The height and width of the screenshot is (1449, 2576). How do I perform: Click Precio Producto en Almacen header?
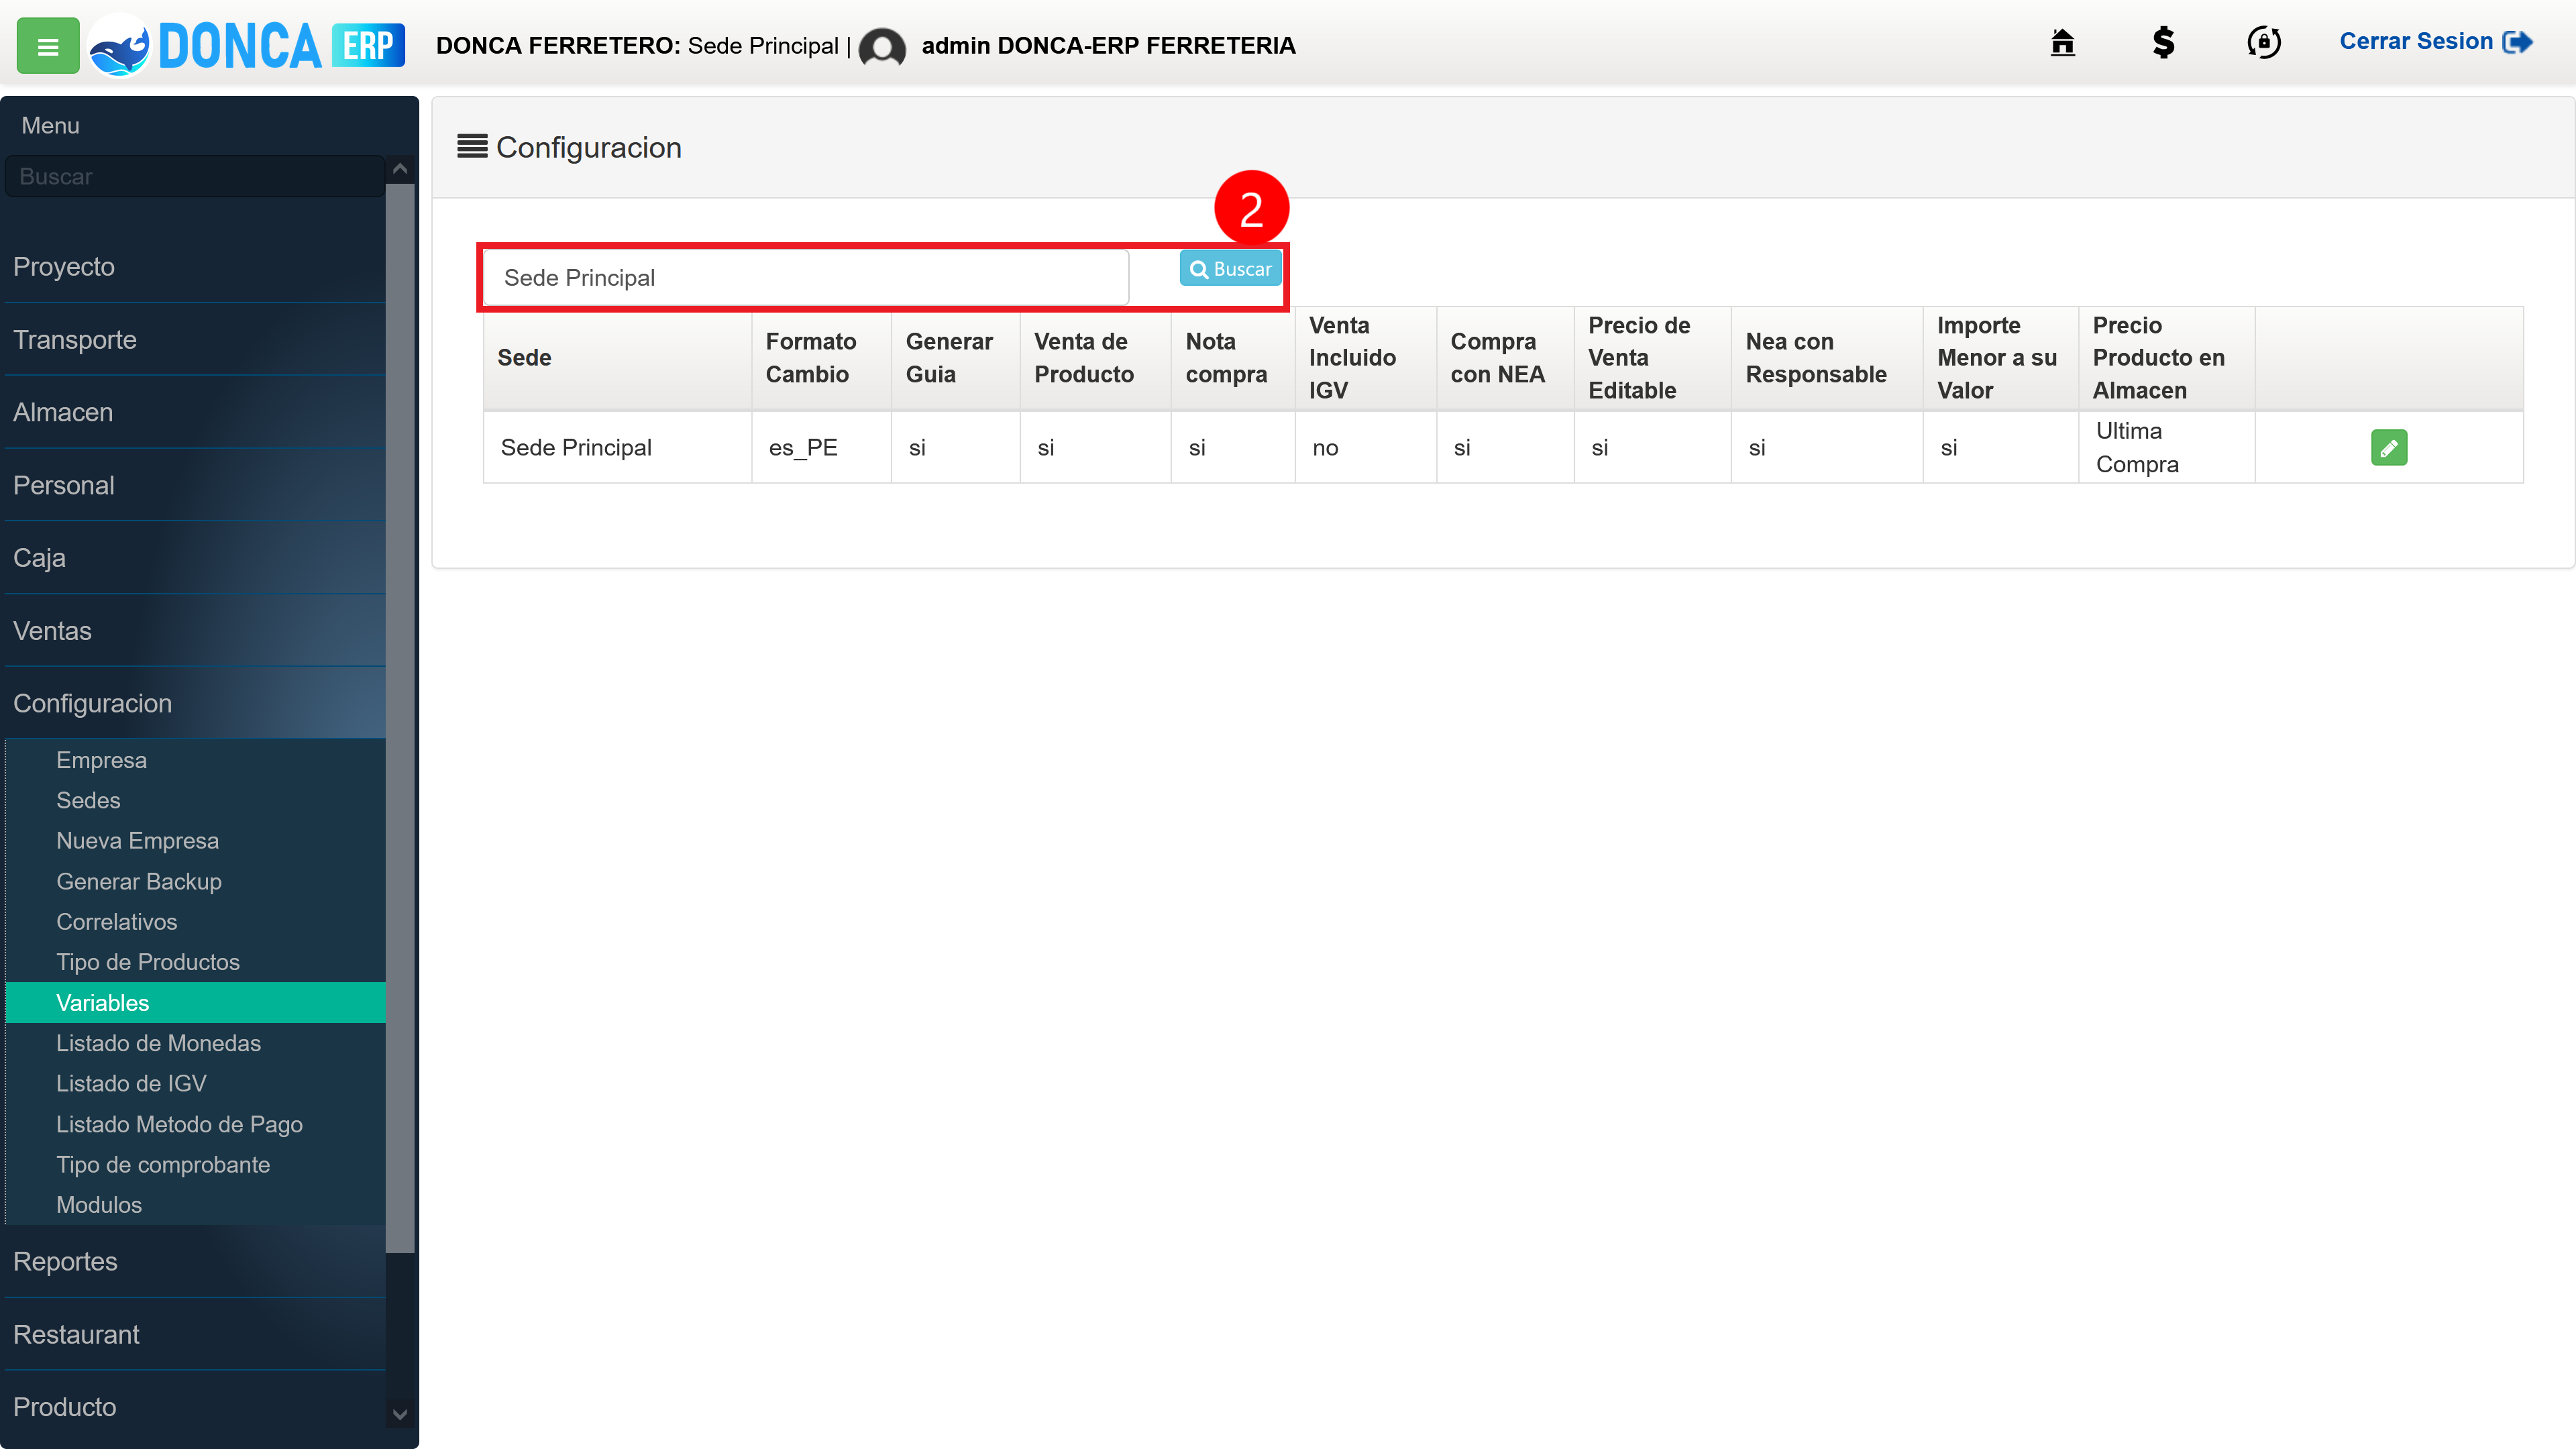(x=2167, y=358)
